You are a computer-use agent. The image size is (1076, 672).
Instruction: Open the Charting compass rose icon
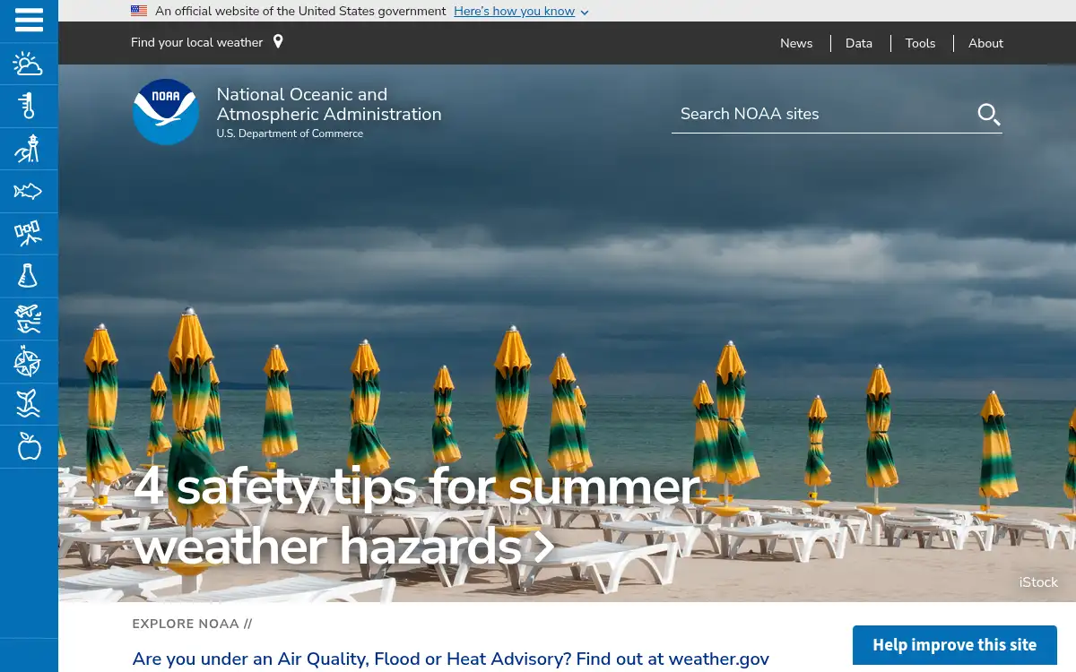pyautogui.click(x=29, y=361)
